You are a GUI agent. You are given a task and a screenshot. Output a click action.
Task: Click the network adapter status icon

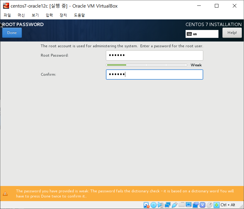(168, 205)
